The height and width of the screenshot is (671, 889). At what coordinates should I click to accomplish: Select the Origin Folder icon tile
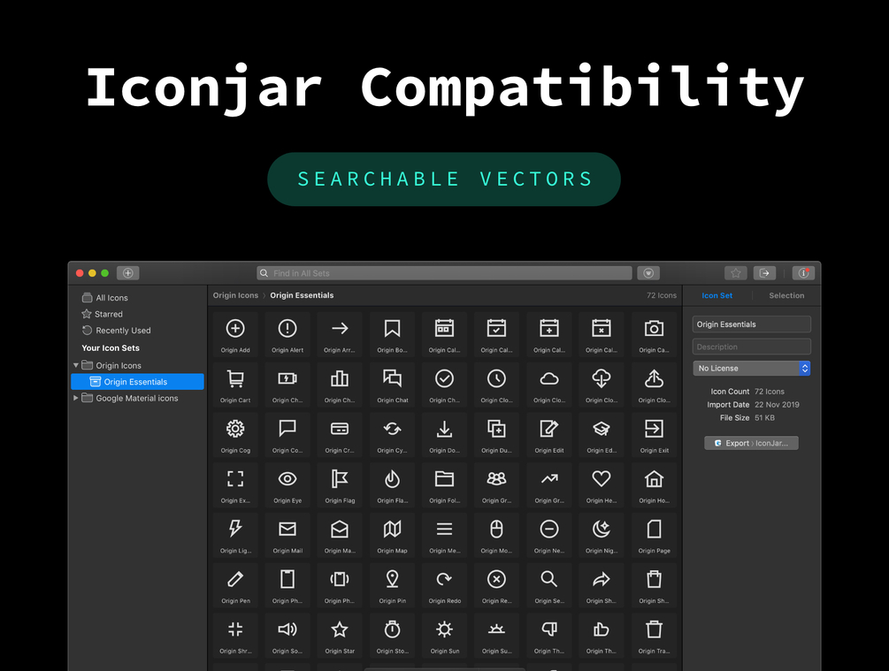(444, 484)
